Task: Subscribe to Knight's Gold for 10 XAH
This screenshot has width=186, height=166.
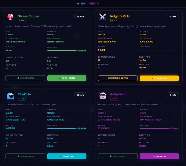Action: (x=118, y=78)
